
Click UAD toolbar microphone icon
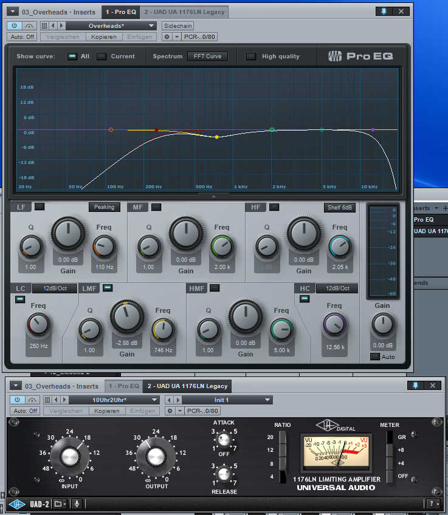(x=77, y=503)
